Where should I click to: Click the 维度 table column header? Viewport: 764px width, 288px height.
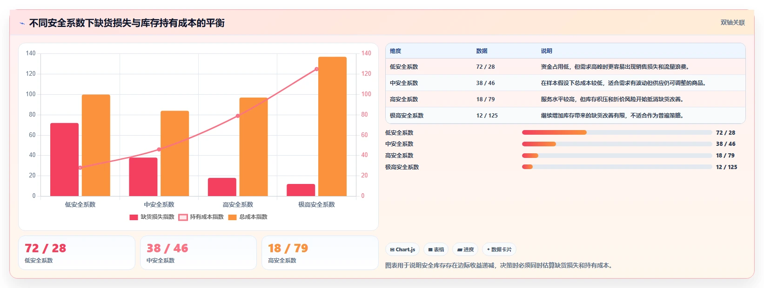click(395, 51)
